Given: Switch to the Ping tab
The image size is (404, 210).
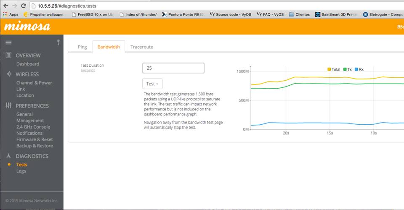Looking at the screenshot, I should [82, 47].
